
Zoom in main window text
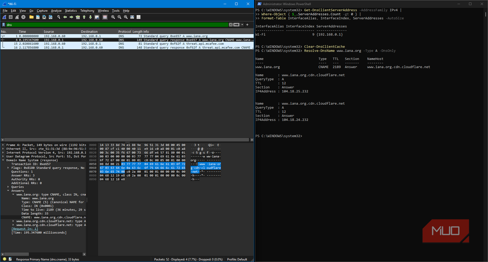click(x=113, y=17)
